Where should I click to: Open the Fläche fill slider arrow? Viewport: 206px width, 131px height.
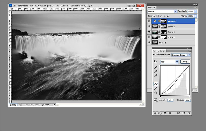point(195,16)
